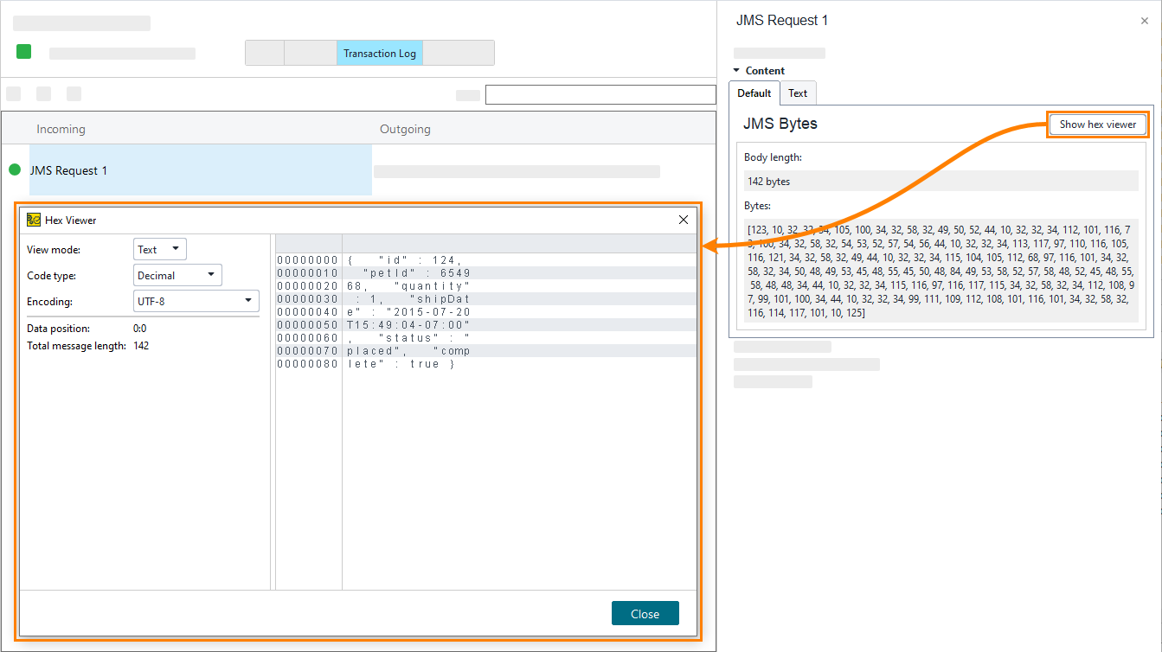Click the Hex Viewer title bar icon
1162x652 pixels.
tap(34, 220)
